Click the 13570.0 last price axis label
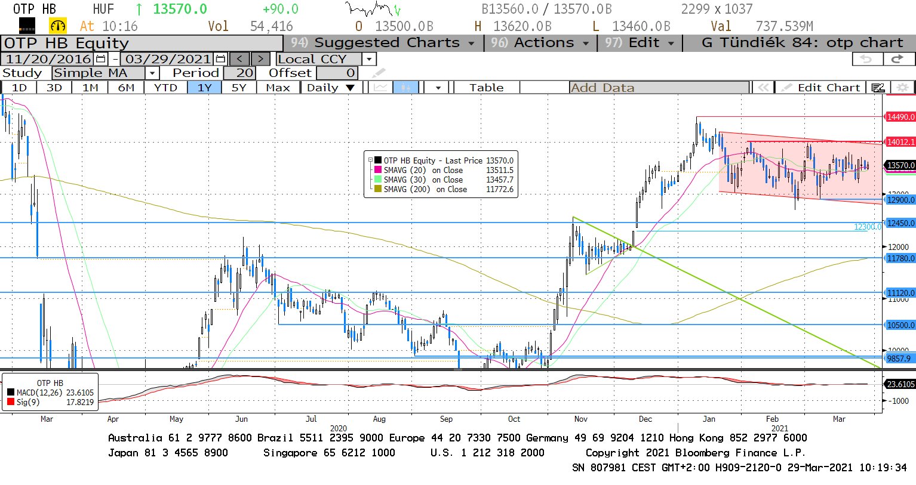This screenshot has height=485, width=916. (900, 165)
